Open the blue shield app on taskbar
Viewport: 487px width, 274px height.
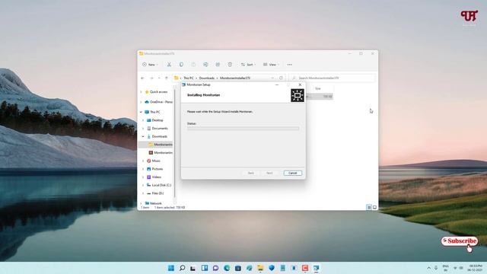click(272, 268)
